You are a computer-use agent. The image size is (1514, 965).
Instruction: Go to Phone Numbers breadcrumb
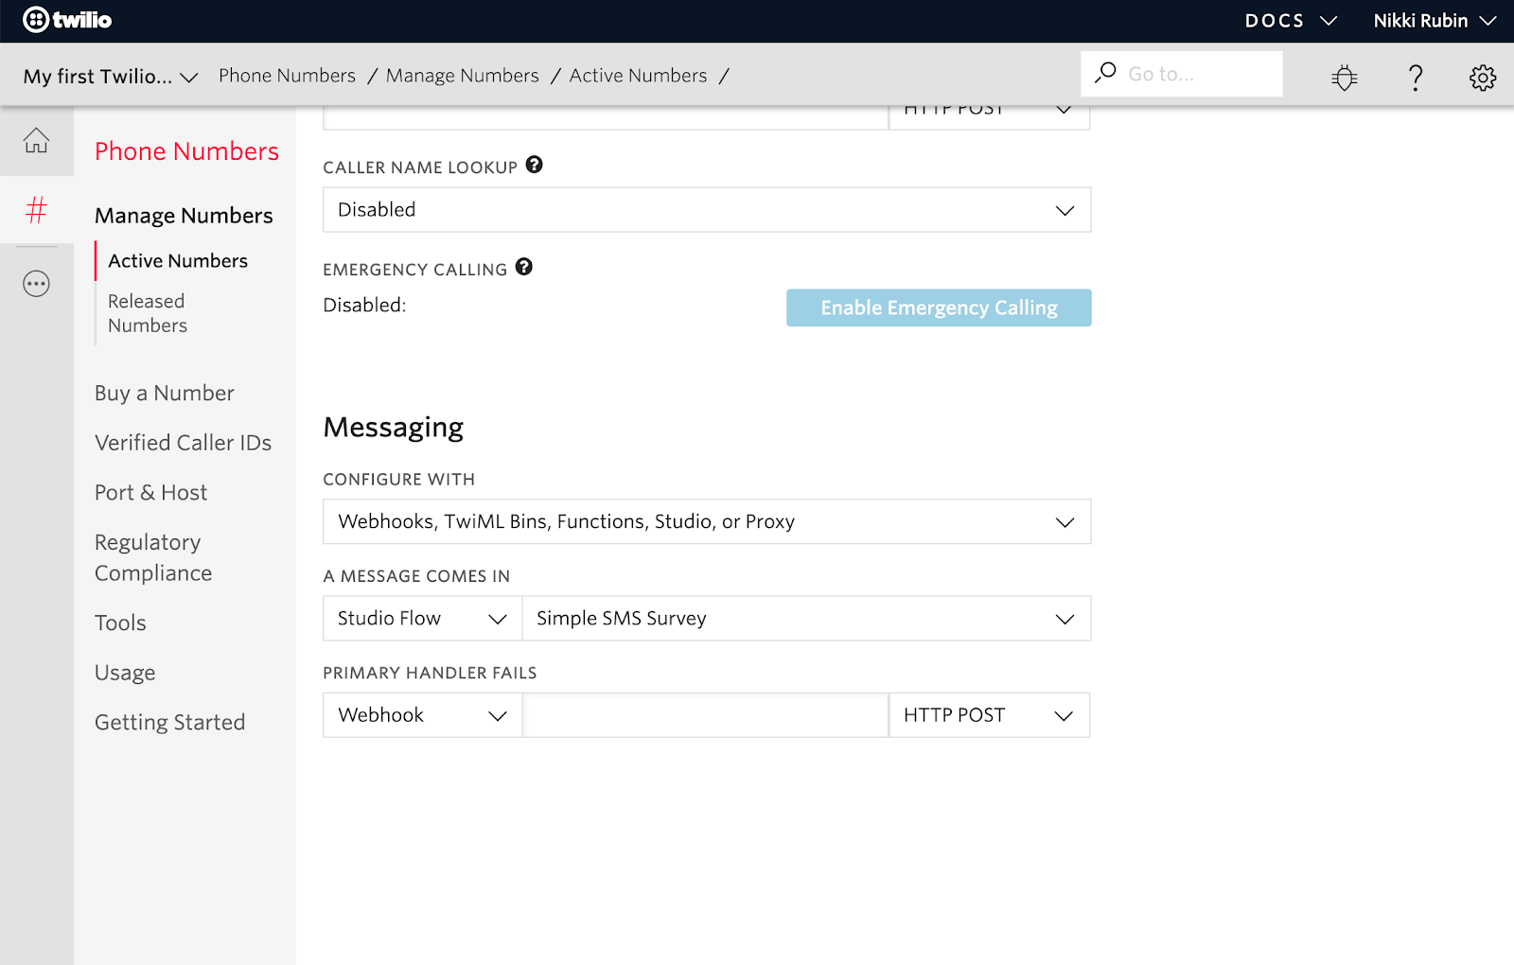[x=287, y=76]
